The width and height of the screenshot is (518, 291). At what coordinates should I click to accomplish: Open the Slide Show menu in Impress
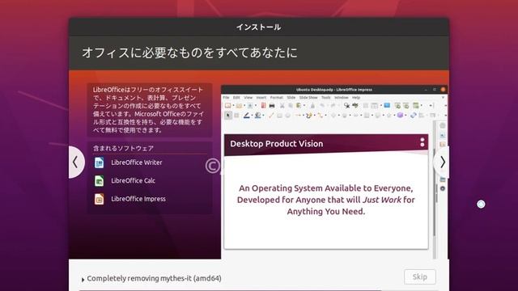pos(308,98)
